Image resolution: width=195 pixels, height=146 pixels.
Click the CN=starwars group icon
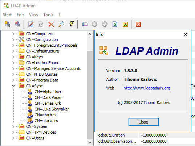click(x=30, y=121)
